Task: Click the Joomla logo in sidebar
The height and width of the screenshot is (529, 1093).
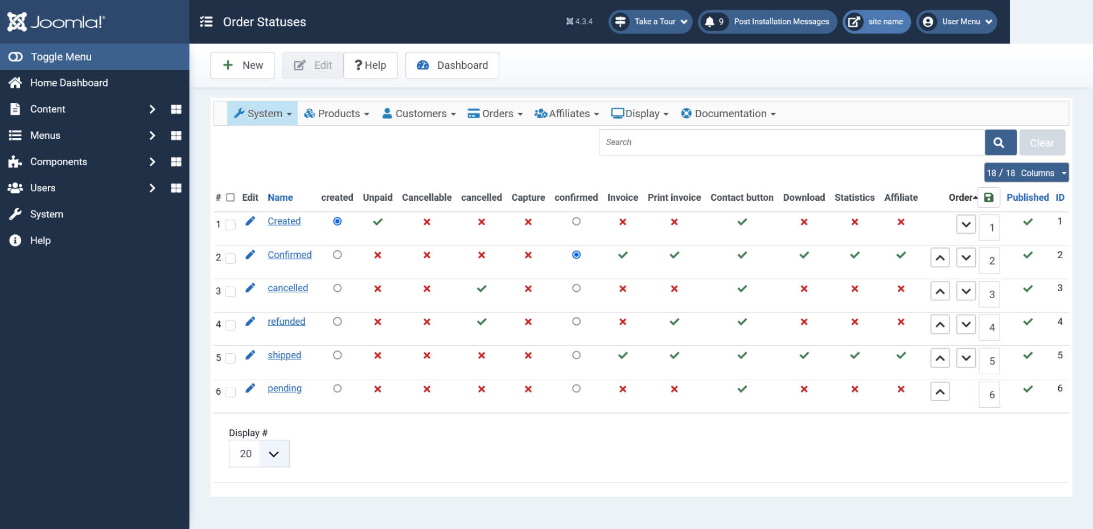Action: (56, 22)
